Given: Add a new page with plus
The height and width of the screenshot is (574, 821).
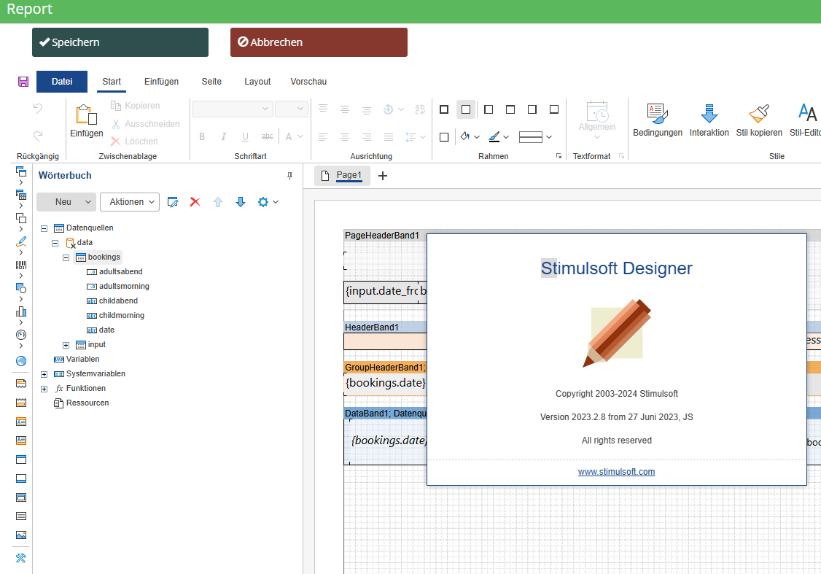Looking at the screenshot, I should tap(383, 176).
